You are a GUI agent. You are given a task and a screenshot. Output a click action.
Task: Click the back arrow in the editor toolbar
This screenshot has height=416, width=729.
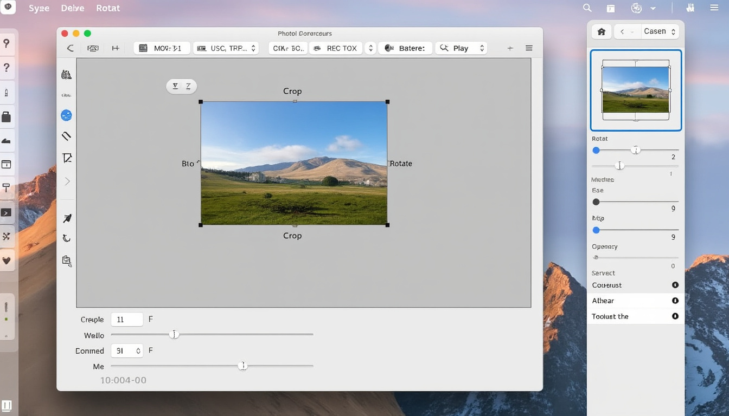71,48
